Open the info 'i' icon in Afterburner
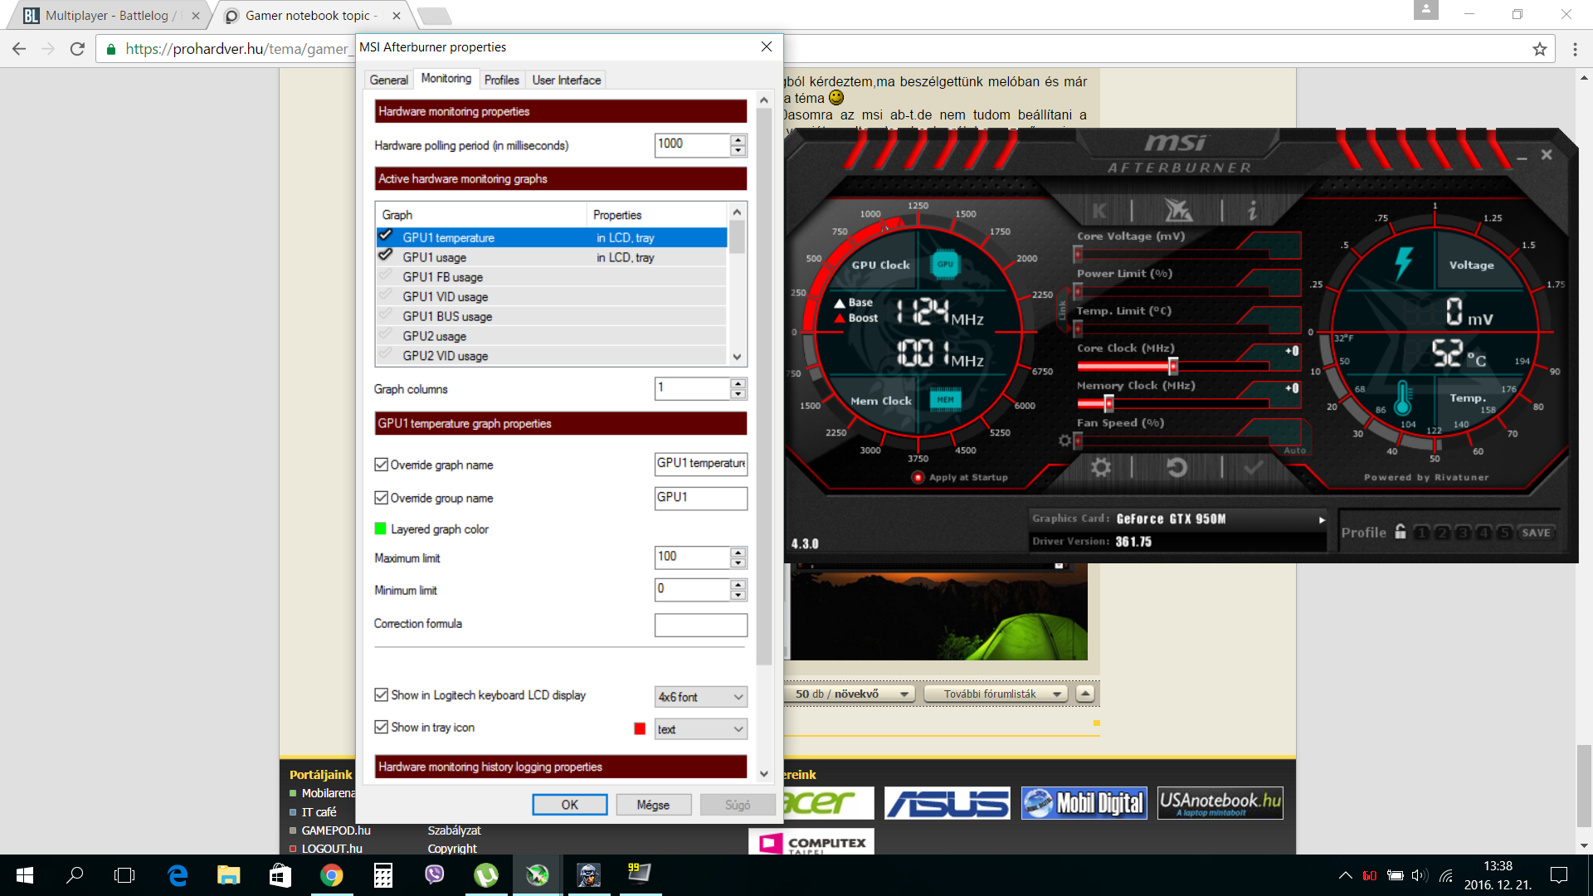Screen dimensions: 1593x896 1252,211
